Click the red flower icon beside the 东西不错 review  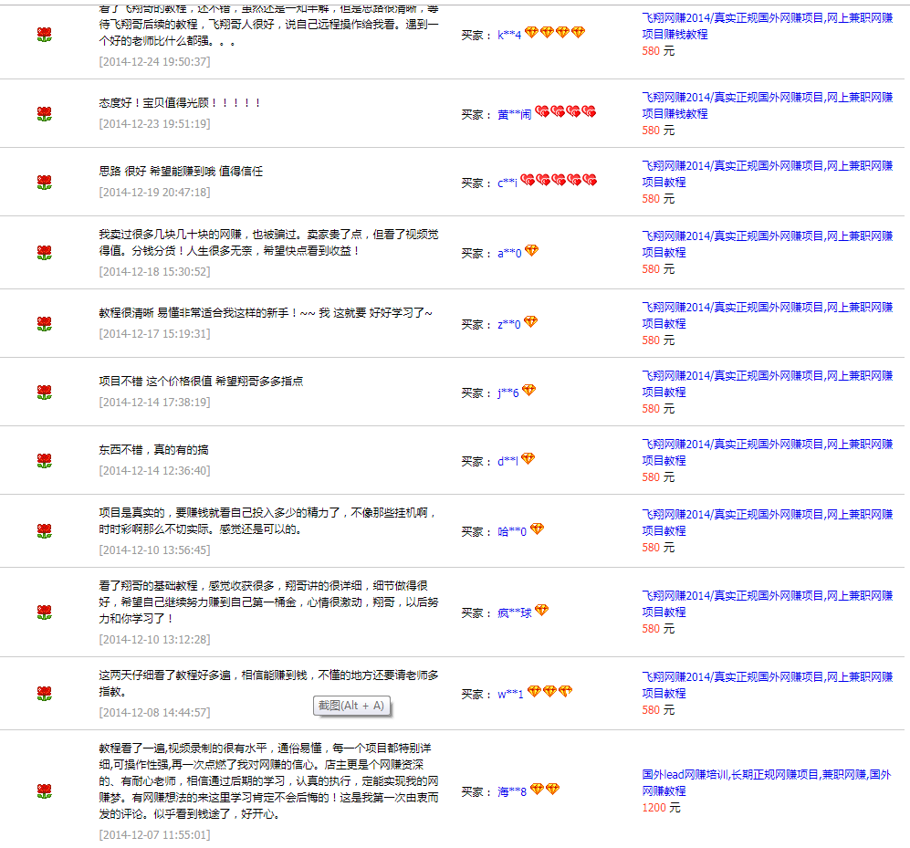[x=44, y=461]
